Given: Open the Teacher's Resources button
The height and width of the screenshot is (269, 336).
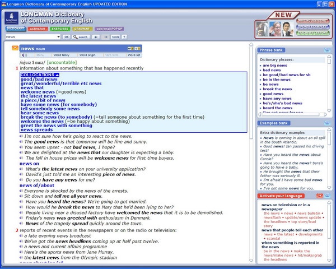Looking at the screenshot, I should click(313, 33).
